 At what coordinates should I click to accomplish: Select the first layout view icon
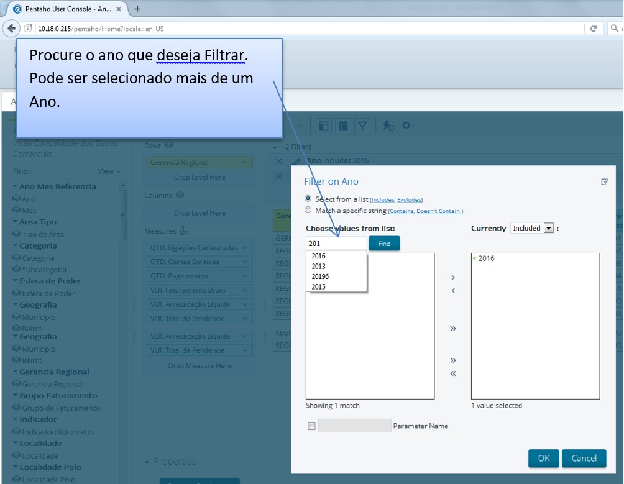point(324,126)
